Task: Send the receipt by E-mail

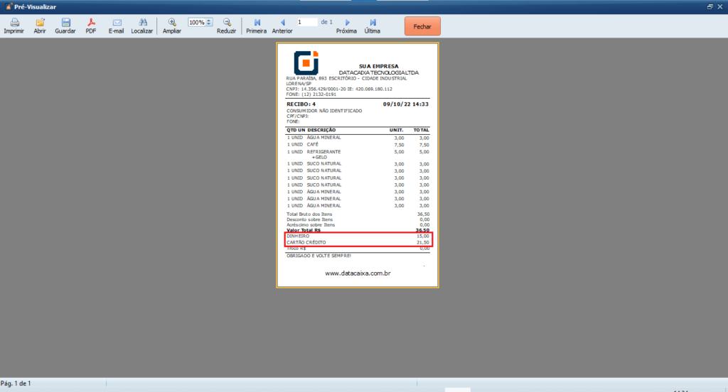Action: (117, 26)
